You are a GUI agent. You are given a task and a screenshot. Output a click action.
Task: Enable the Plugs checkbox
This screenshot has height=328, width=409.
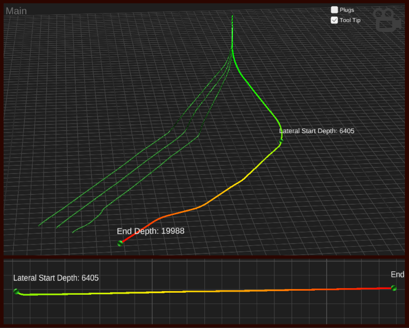(x=334, y=10)
